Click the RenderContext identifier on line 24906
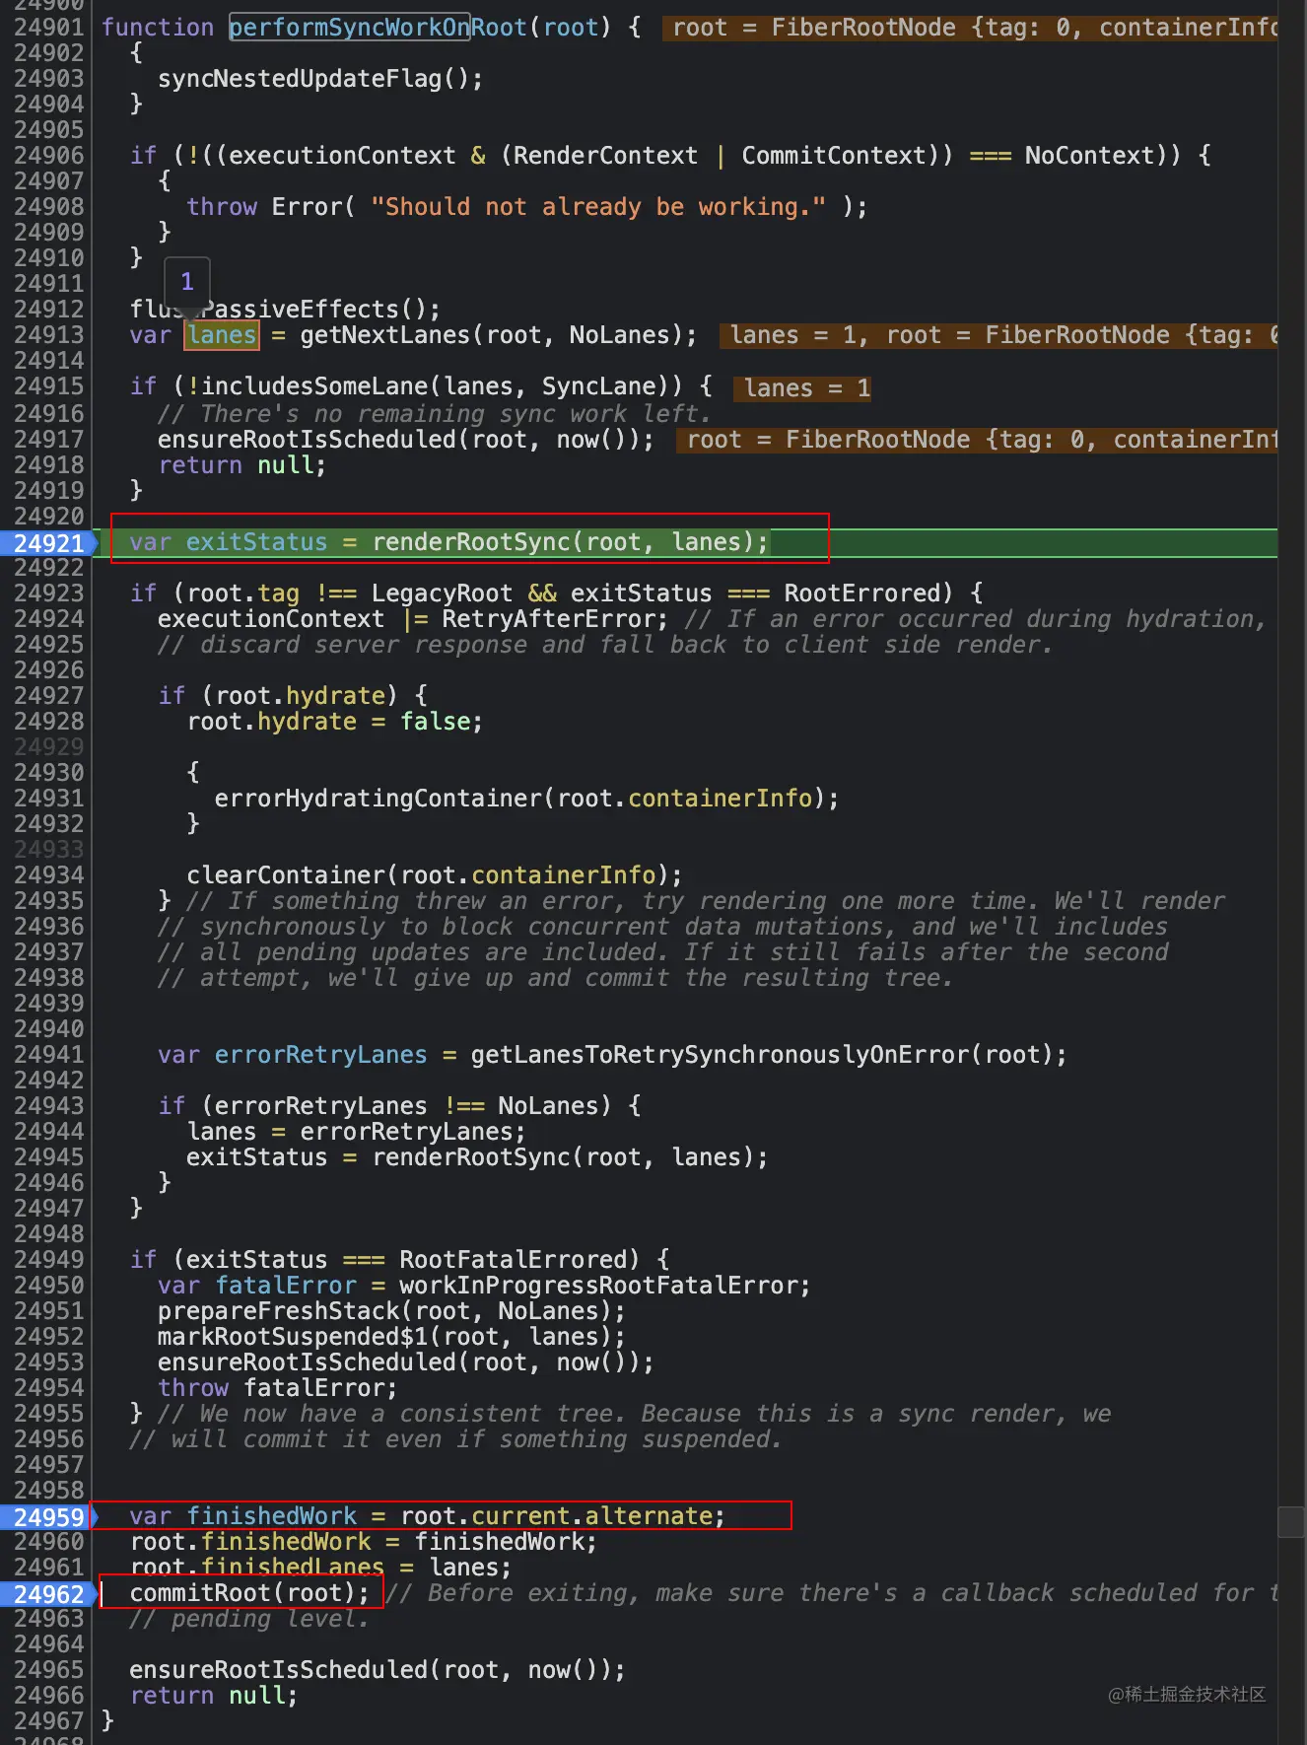Image resolution: width=1307 pixels, height=1745 pixels. coord(605,156)
